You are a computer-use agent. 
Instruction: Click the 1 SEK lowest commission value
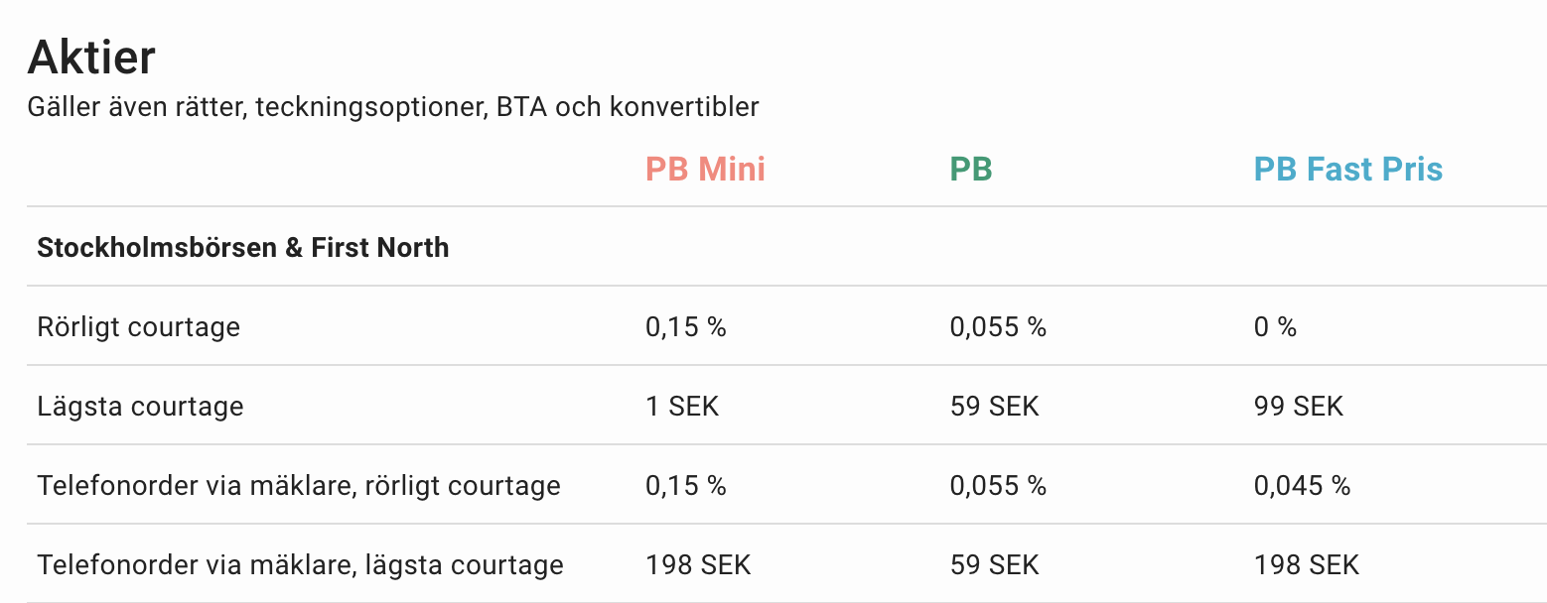[x=681, y=406]
